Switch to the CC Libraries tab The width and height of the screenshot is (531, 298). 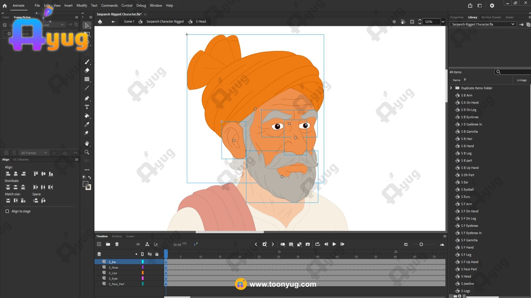[x=21, y=160]
